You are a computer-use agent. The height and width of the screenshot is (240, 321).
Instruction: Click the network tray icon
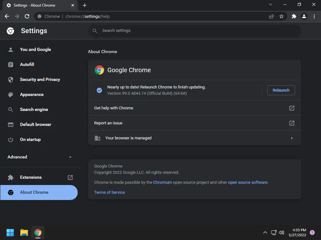tap(274, 232)
